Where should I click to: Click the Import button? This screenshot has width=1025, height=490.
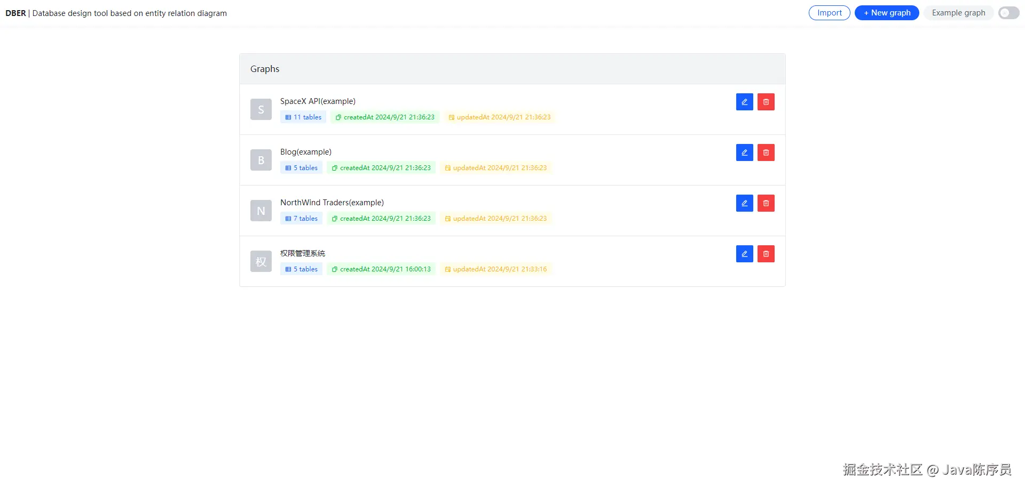click(829, 13)
